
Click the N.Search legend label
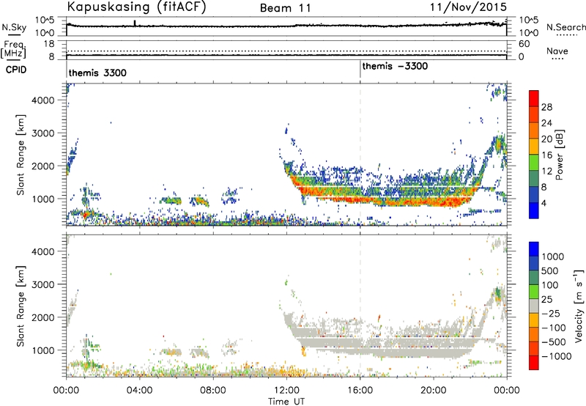pos(566,27)
